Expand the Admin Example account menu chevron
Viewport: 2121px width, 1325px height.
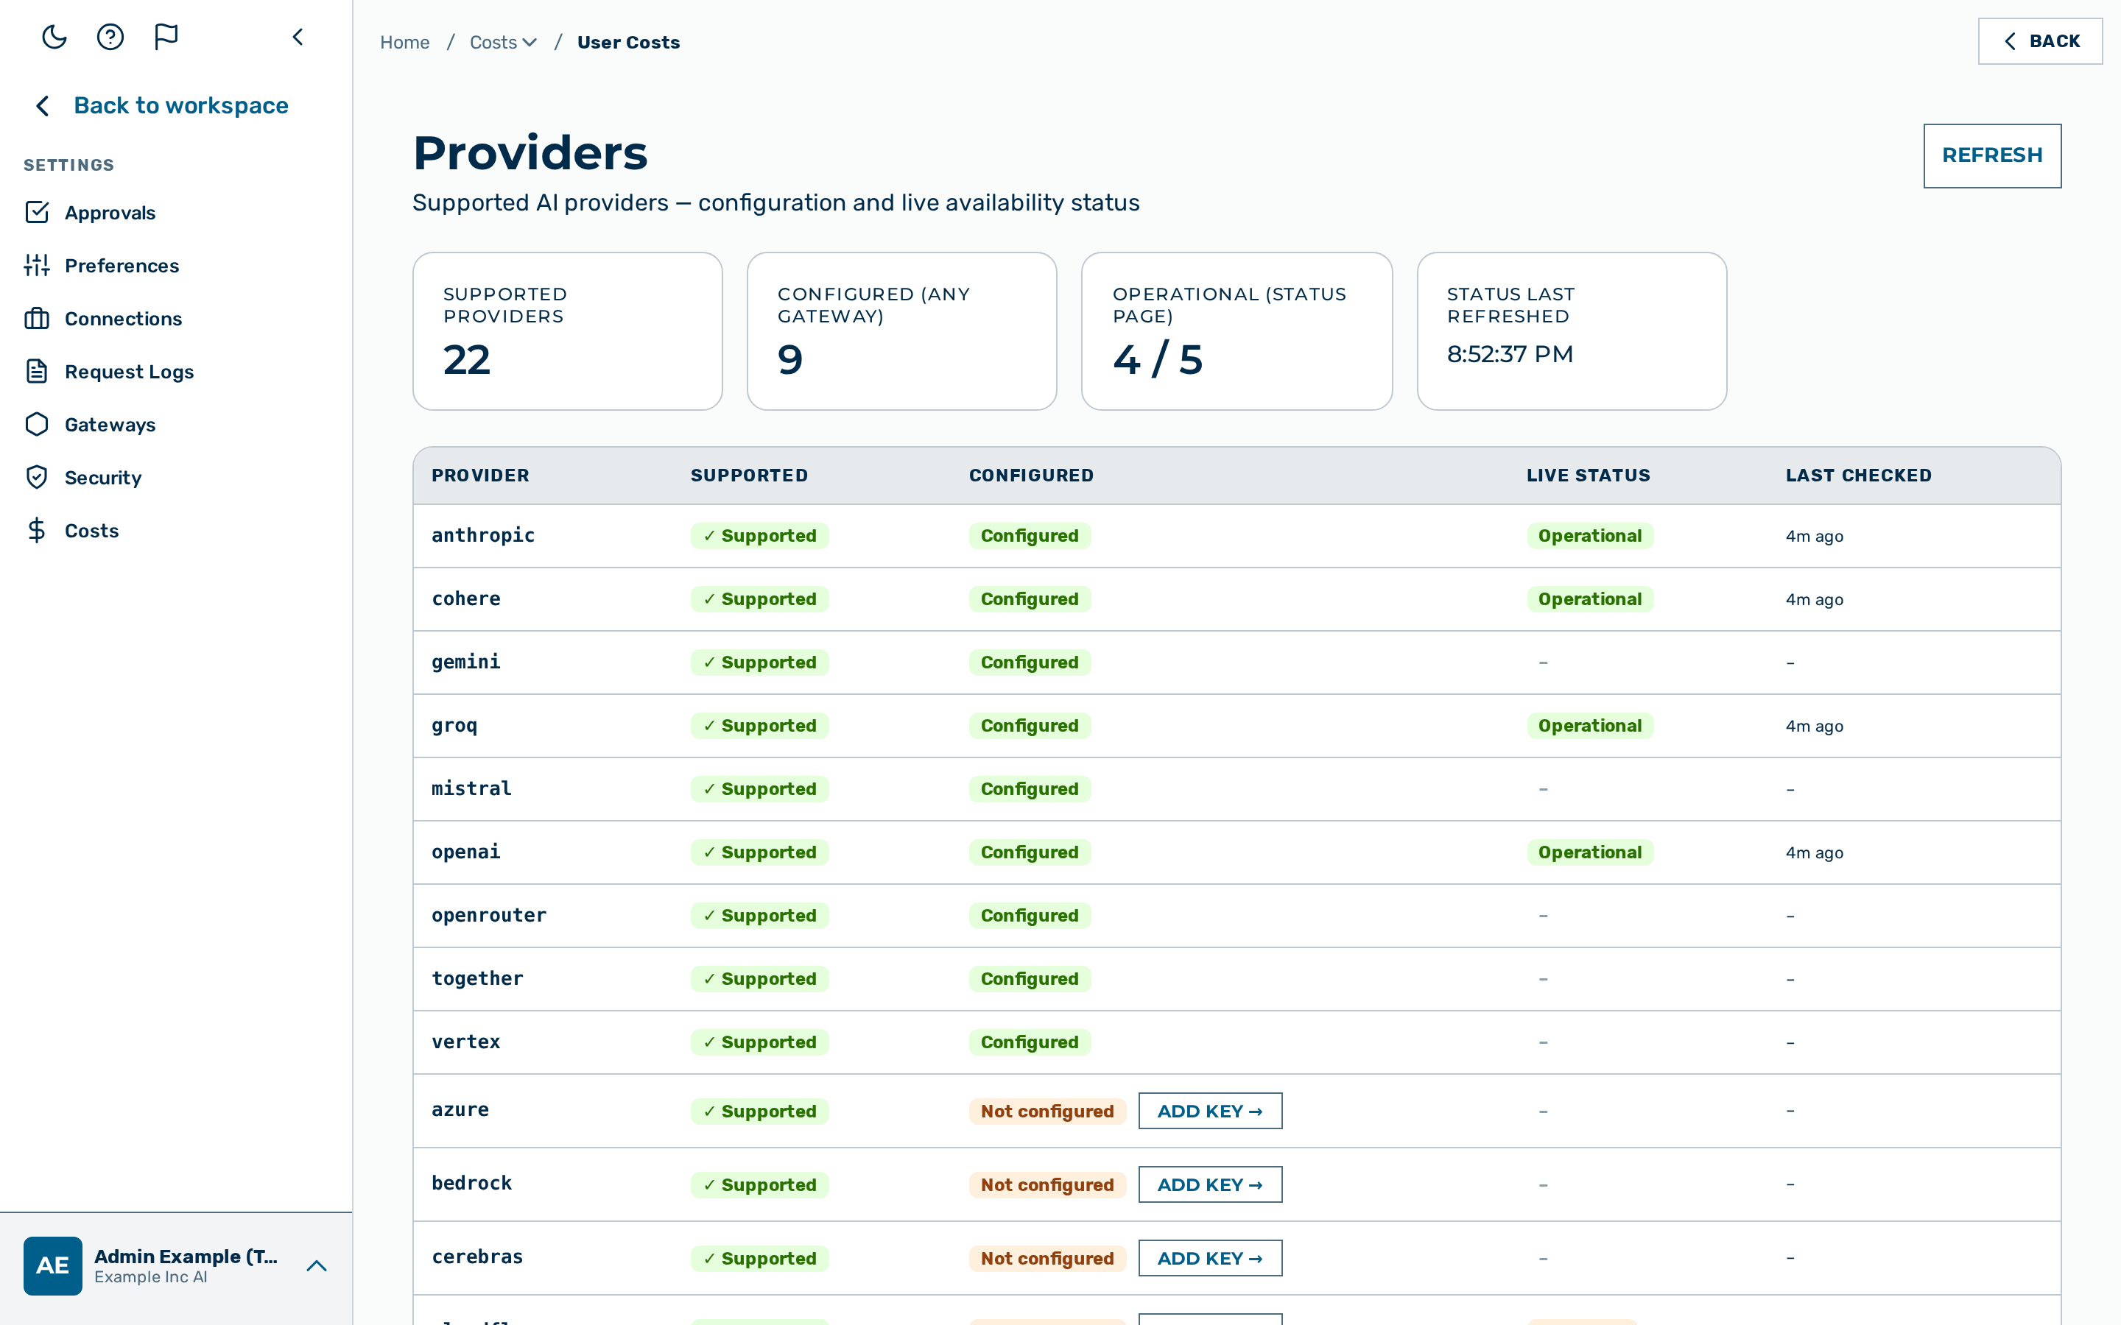(317, 1265)
